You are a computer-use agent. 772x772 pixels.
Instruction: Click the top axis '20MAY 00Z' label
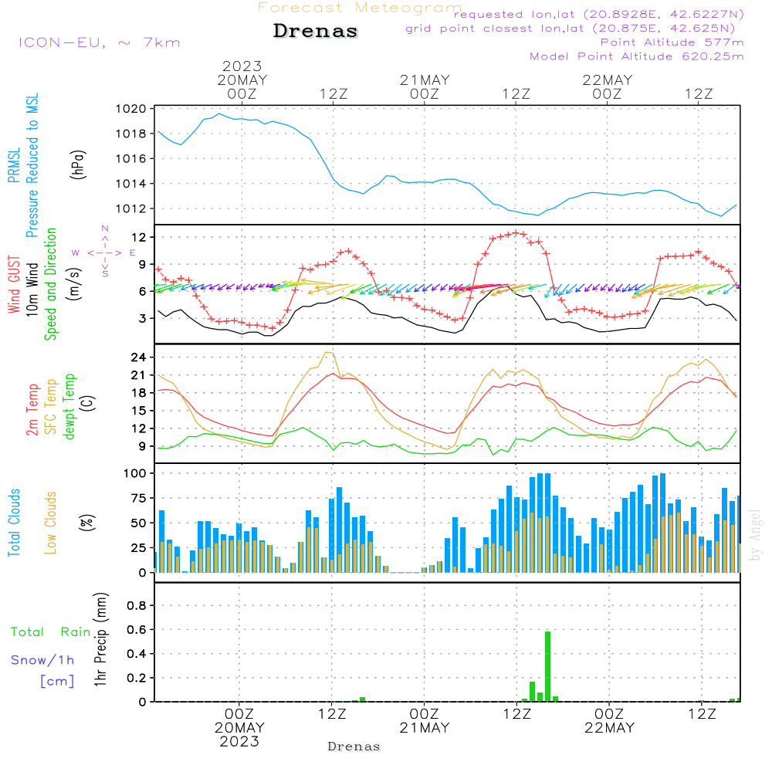click(x=242, y=86)
